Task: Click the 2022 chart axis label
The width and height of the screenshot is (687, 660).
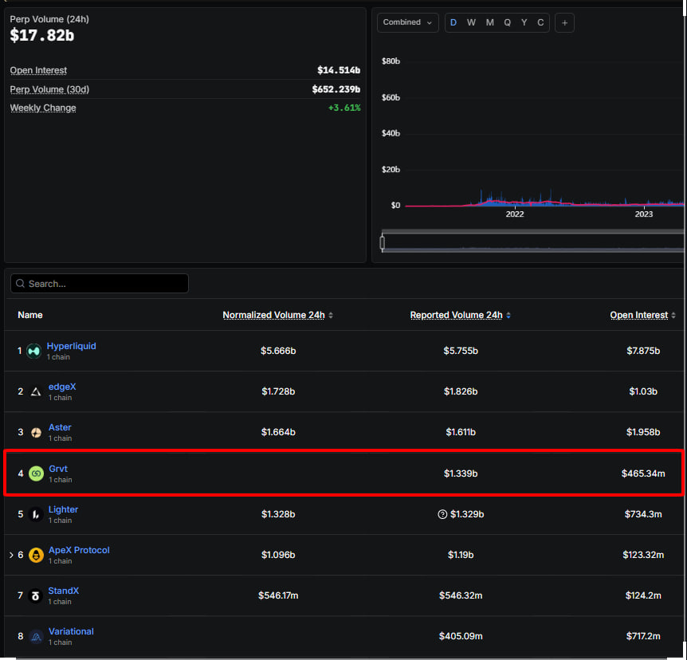Action: pyautogui.click(x=515, y=214)
